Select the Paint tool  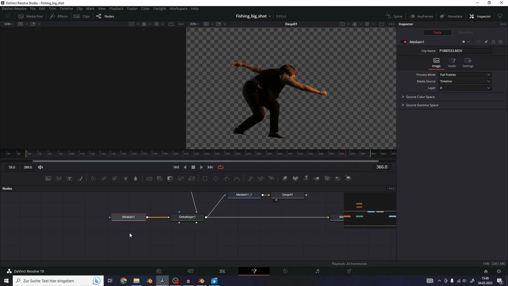(x=80, y=178)
